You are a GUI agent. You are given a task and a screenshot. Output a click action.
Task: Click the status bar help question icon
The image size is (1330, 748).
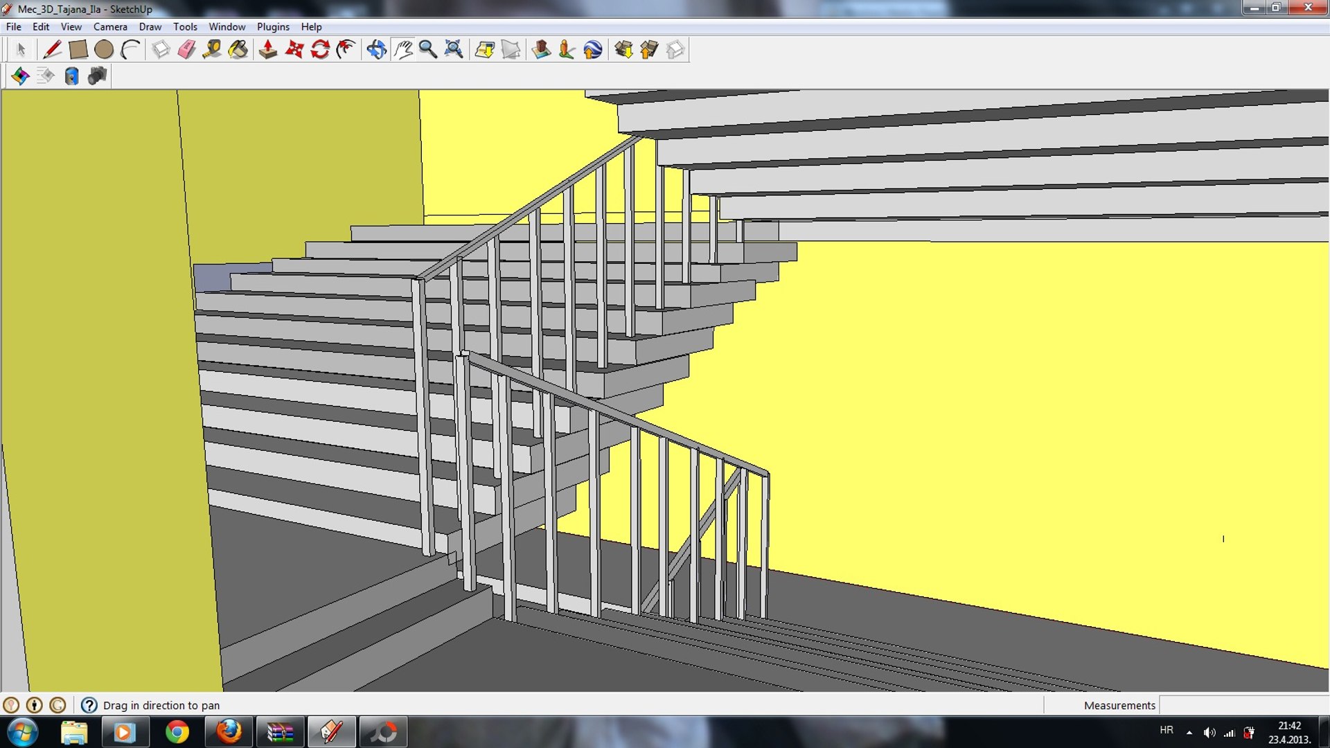[x=89, y=705]
